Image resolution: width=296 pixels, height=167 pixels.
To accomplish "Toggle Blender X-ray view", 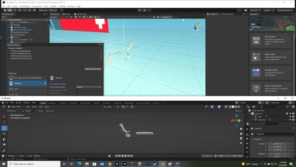I will [226, 107].
